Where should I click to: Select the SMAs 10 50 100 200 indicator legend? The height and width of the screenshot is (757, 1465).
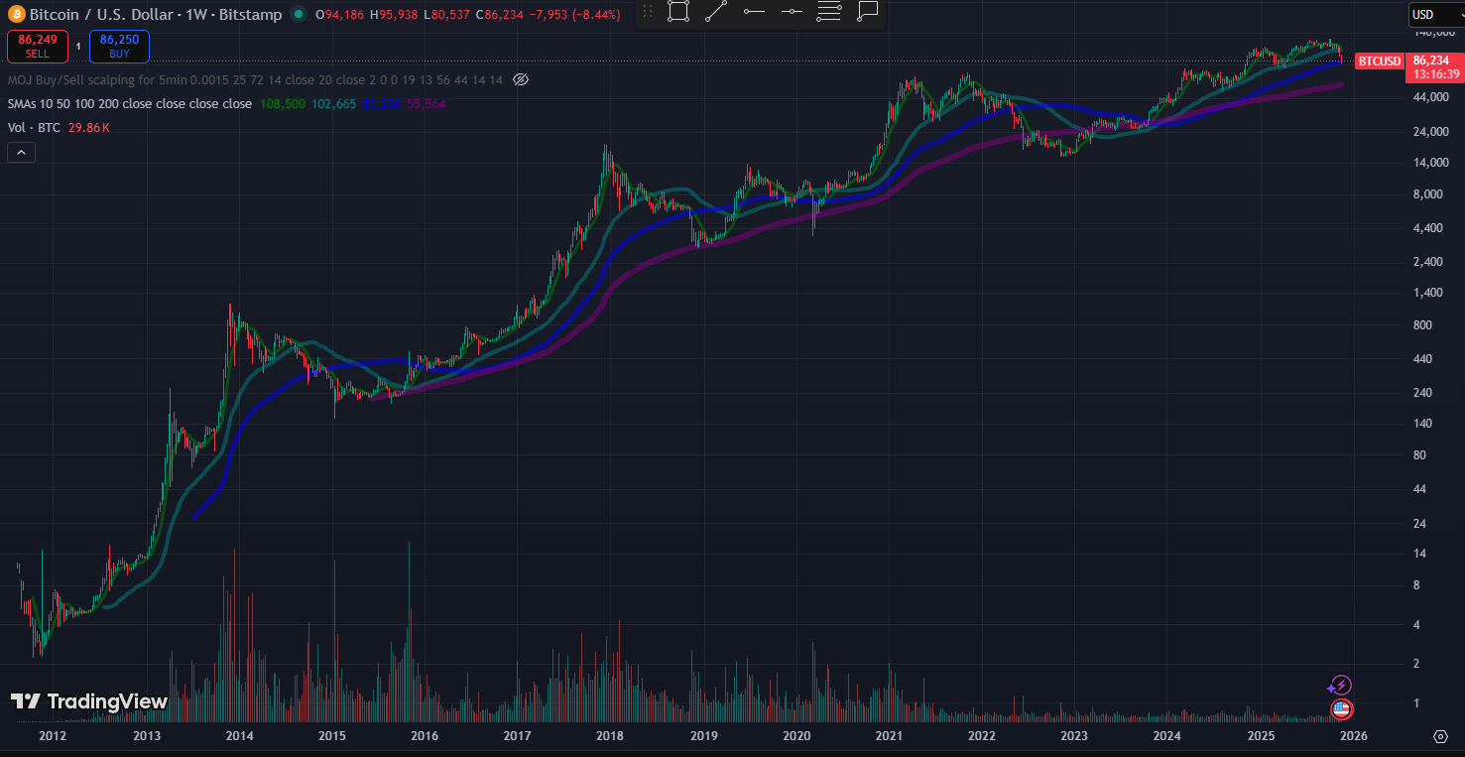pos(129,104)
